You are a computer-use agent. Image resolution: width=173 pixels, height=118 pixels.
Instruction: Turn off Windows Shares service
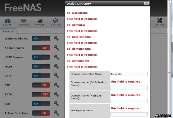(x=41, y=38)
